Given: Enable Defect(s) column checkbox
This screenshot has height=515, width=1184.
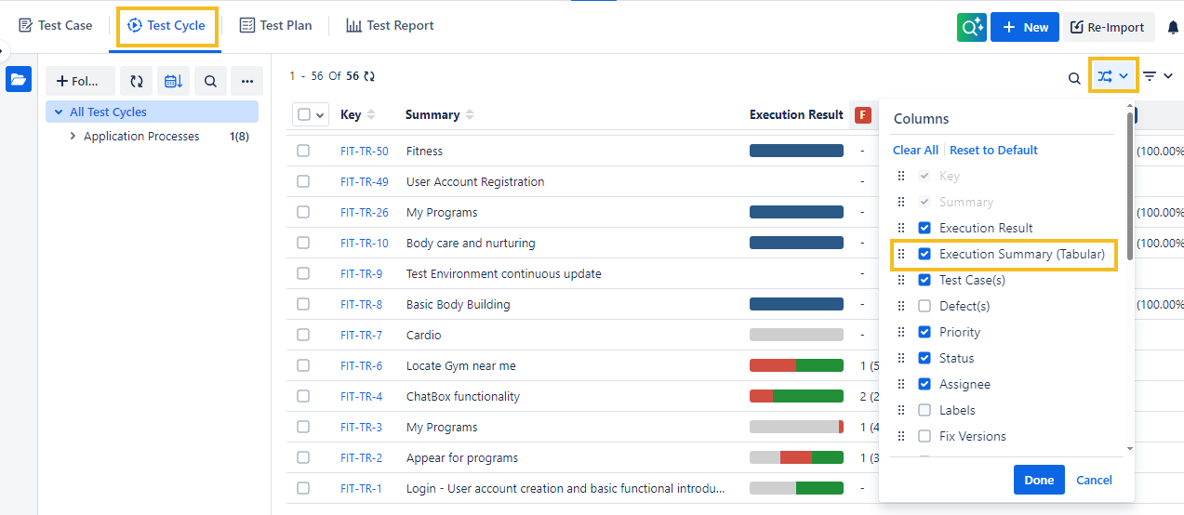Looking at the screenshot, I should point(925,306).
